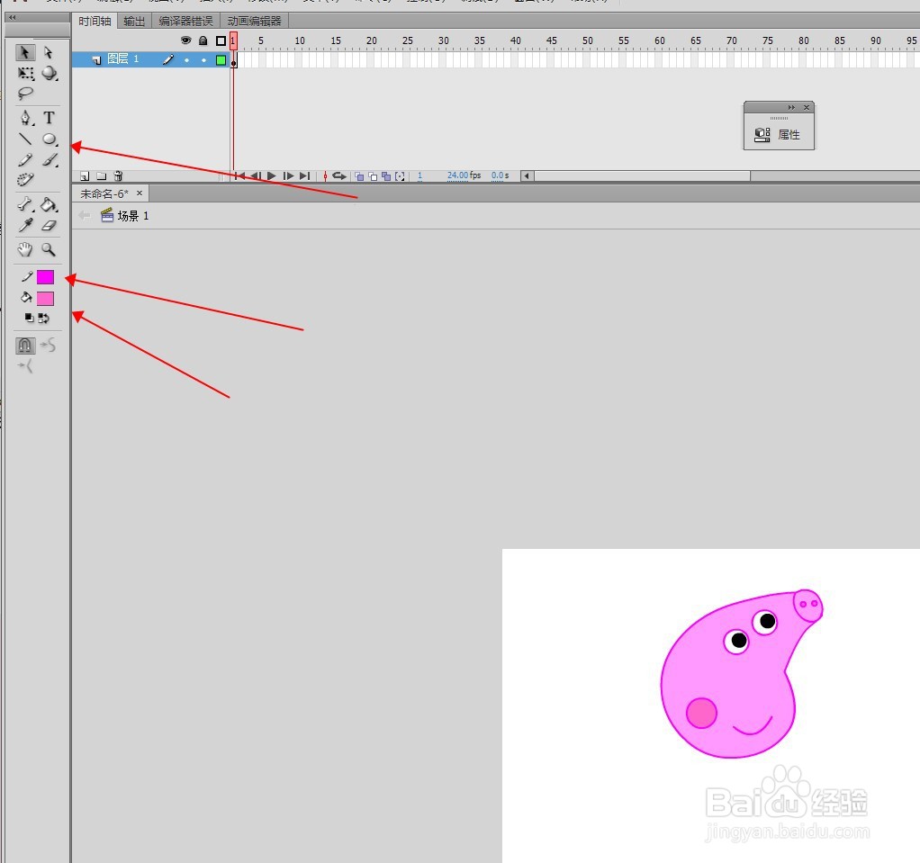Select the Zoom magnifier tool
The width and height of the screenshot is (920, 863).
[x=50, y=250]
